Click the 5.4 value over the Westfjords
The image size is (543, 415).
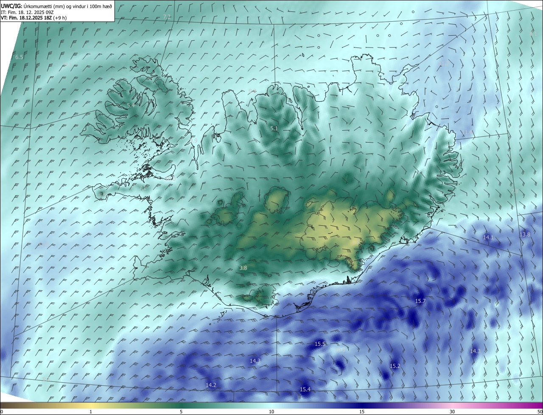[131, 105]
